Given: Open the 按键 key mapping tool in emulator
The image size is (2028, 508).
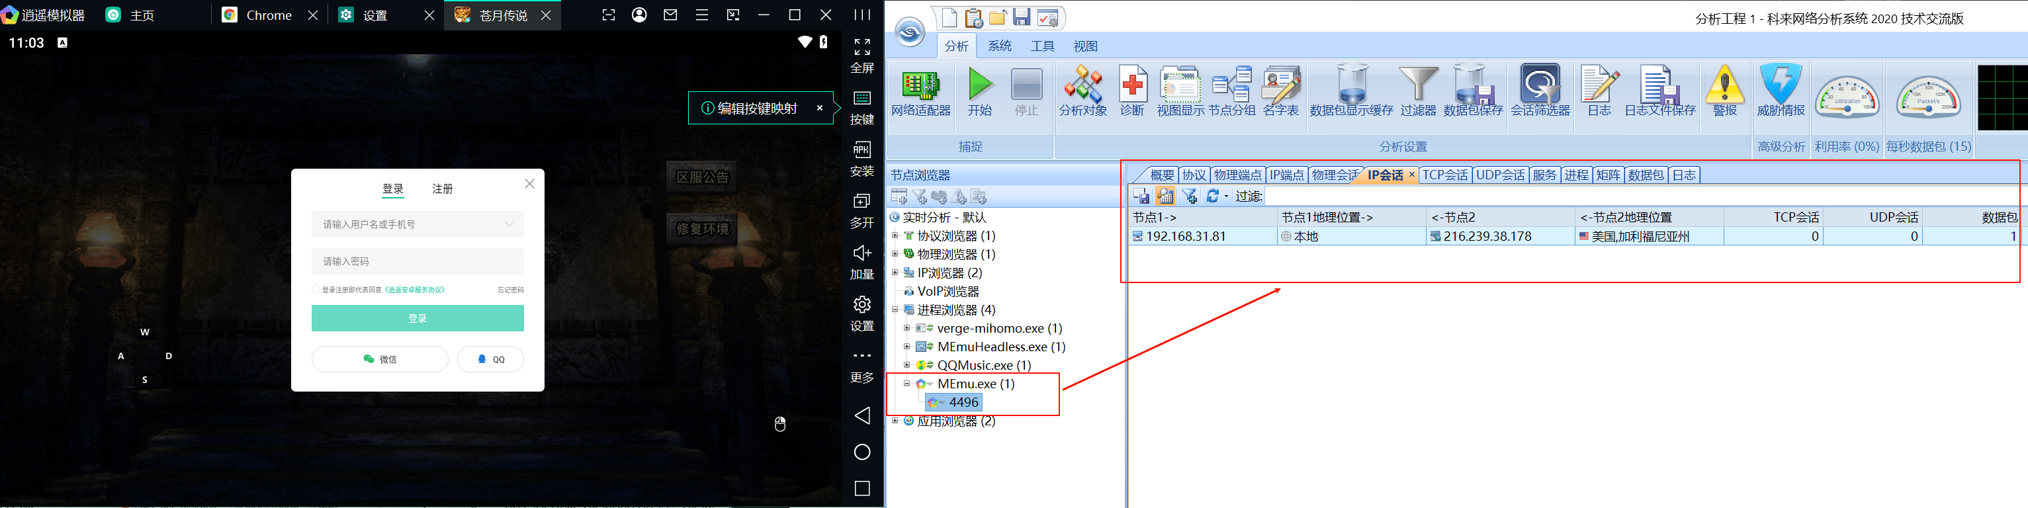Looking at the screenshot, I should pyautogui.click(x=862, y=107).
